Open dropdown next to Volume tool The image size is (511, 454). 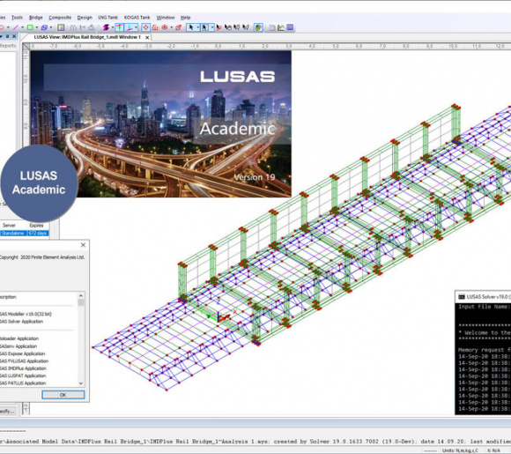coord(51,27)
